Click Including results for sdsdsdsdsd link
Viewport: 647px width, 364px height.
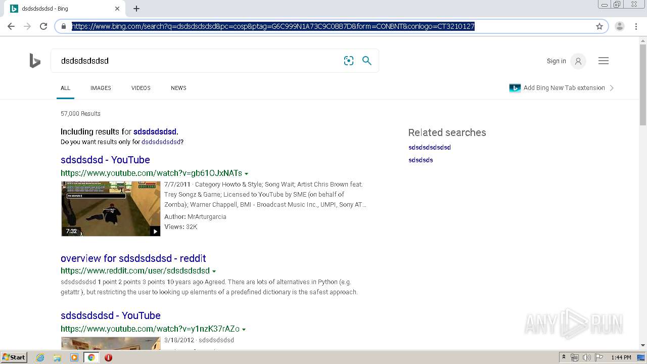pyautogui.click(x=155, y=132)
